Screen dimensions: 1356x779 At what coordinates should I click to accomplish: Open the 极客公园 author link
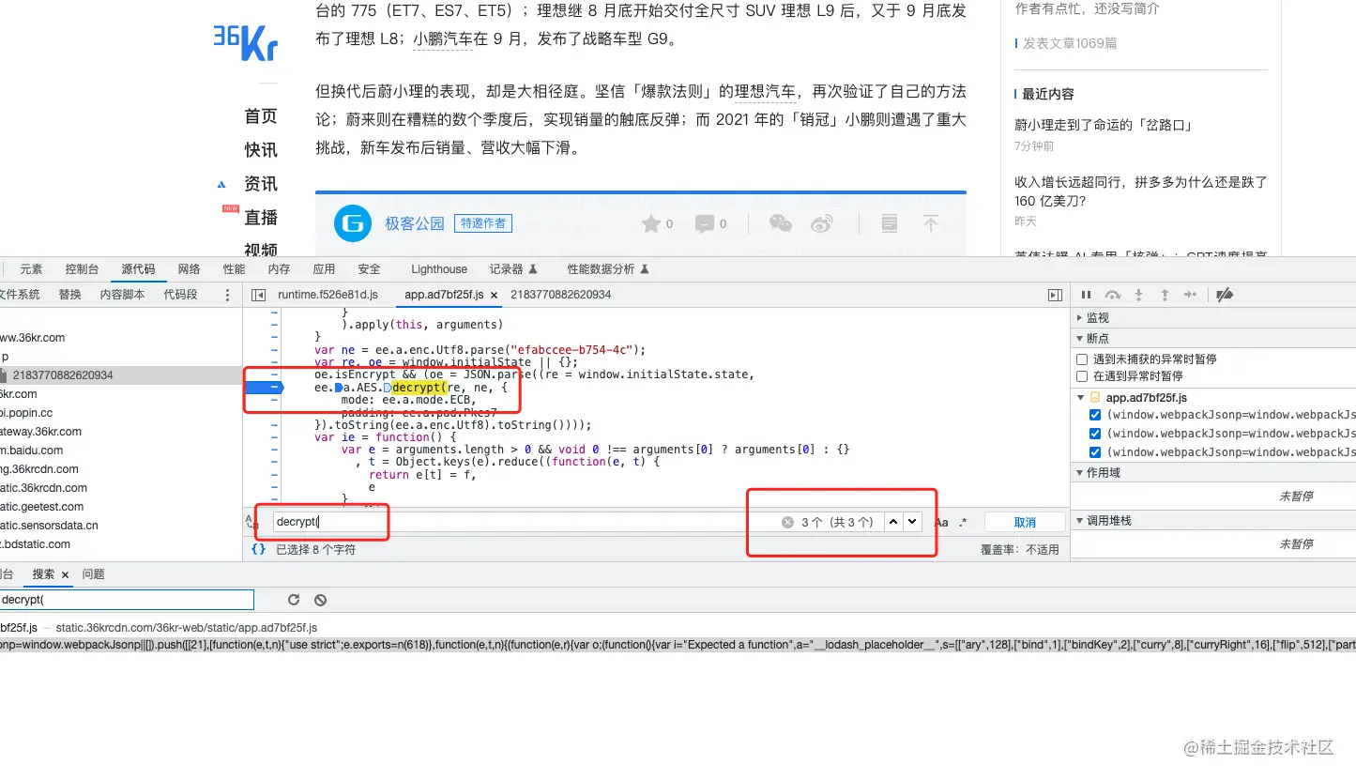pos(415,223)
